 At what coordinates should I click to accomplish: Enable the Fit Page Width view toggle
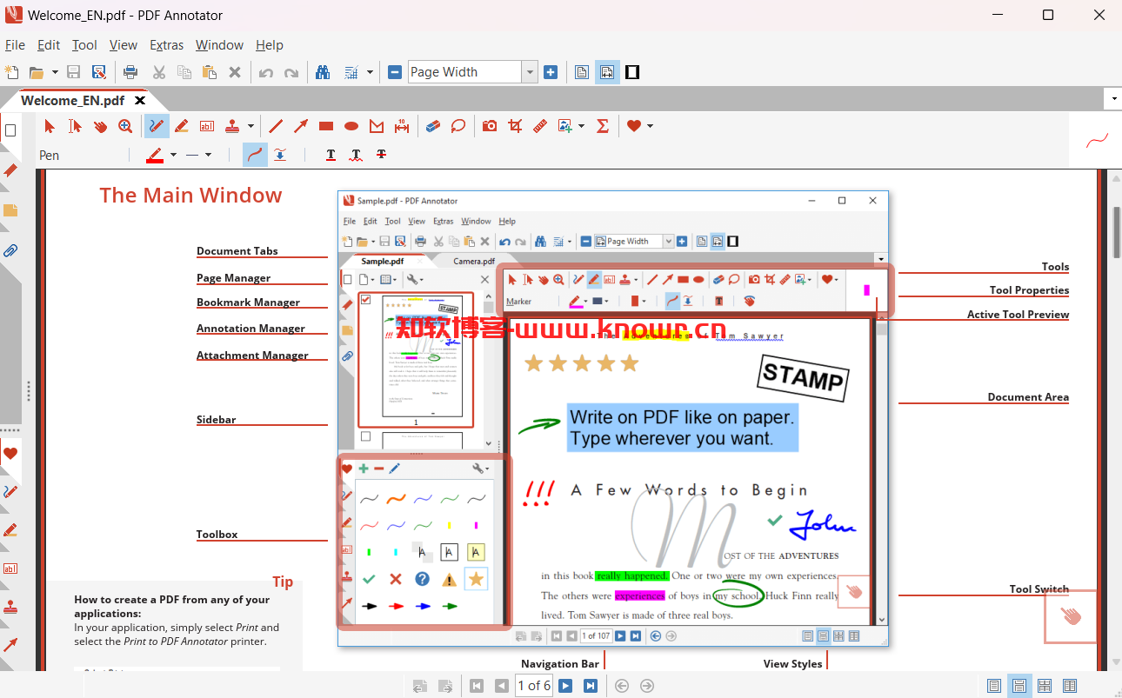[x=607, y=72]
